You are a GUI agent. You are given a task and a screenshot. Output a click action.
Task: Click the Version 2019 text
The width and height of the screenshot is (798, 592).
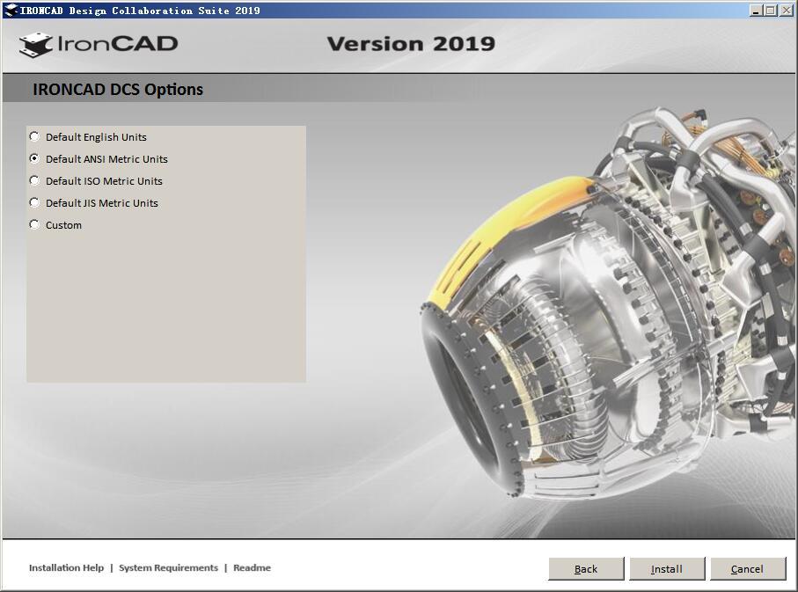[x=411, y=44]
